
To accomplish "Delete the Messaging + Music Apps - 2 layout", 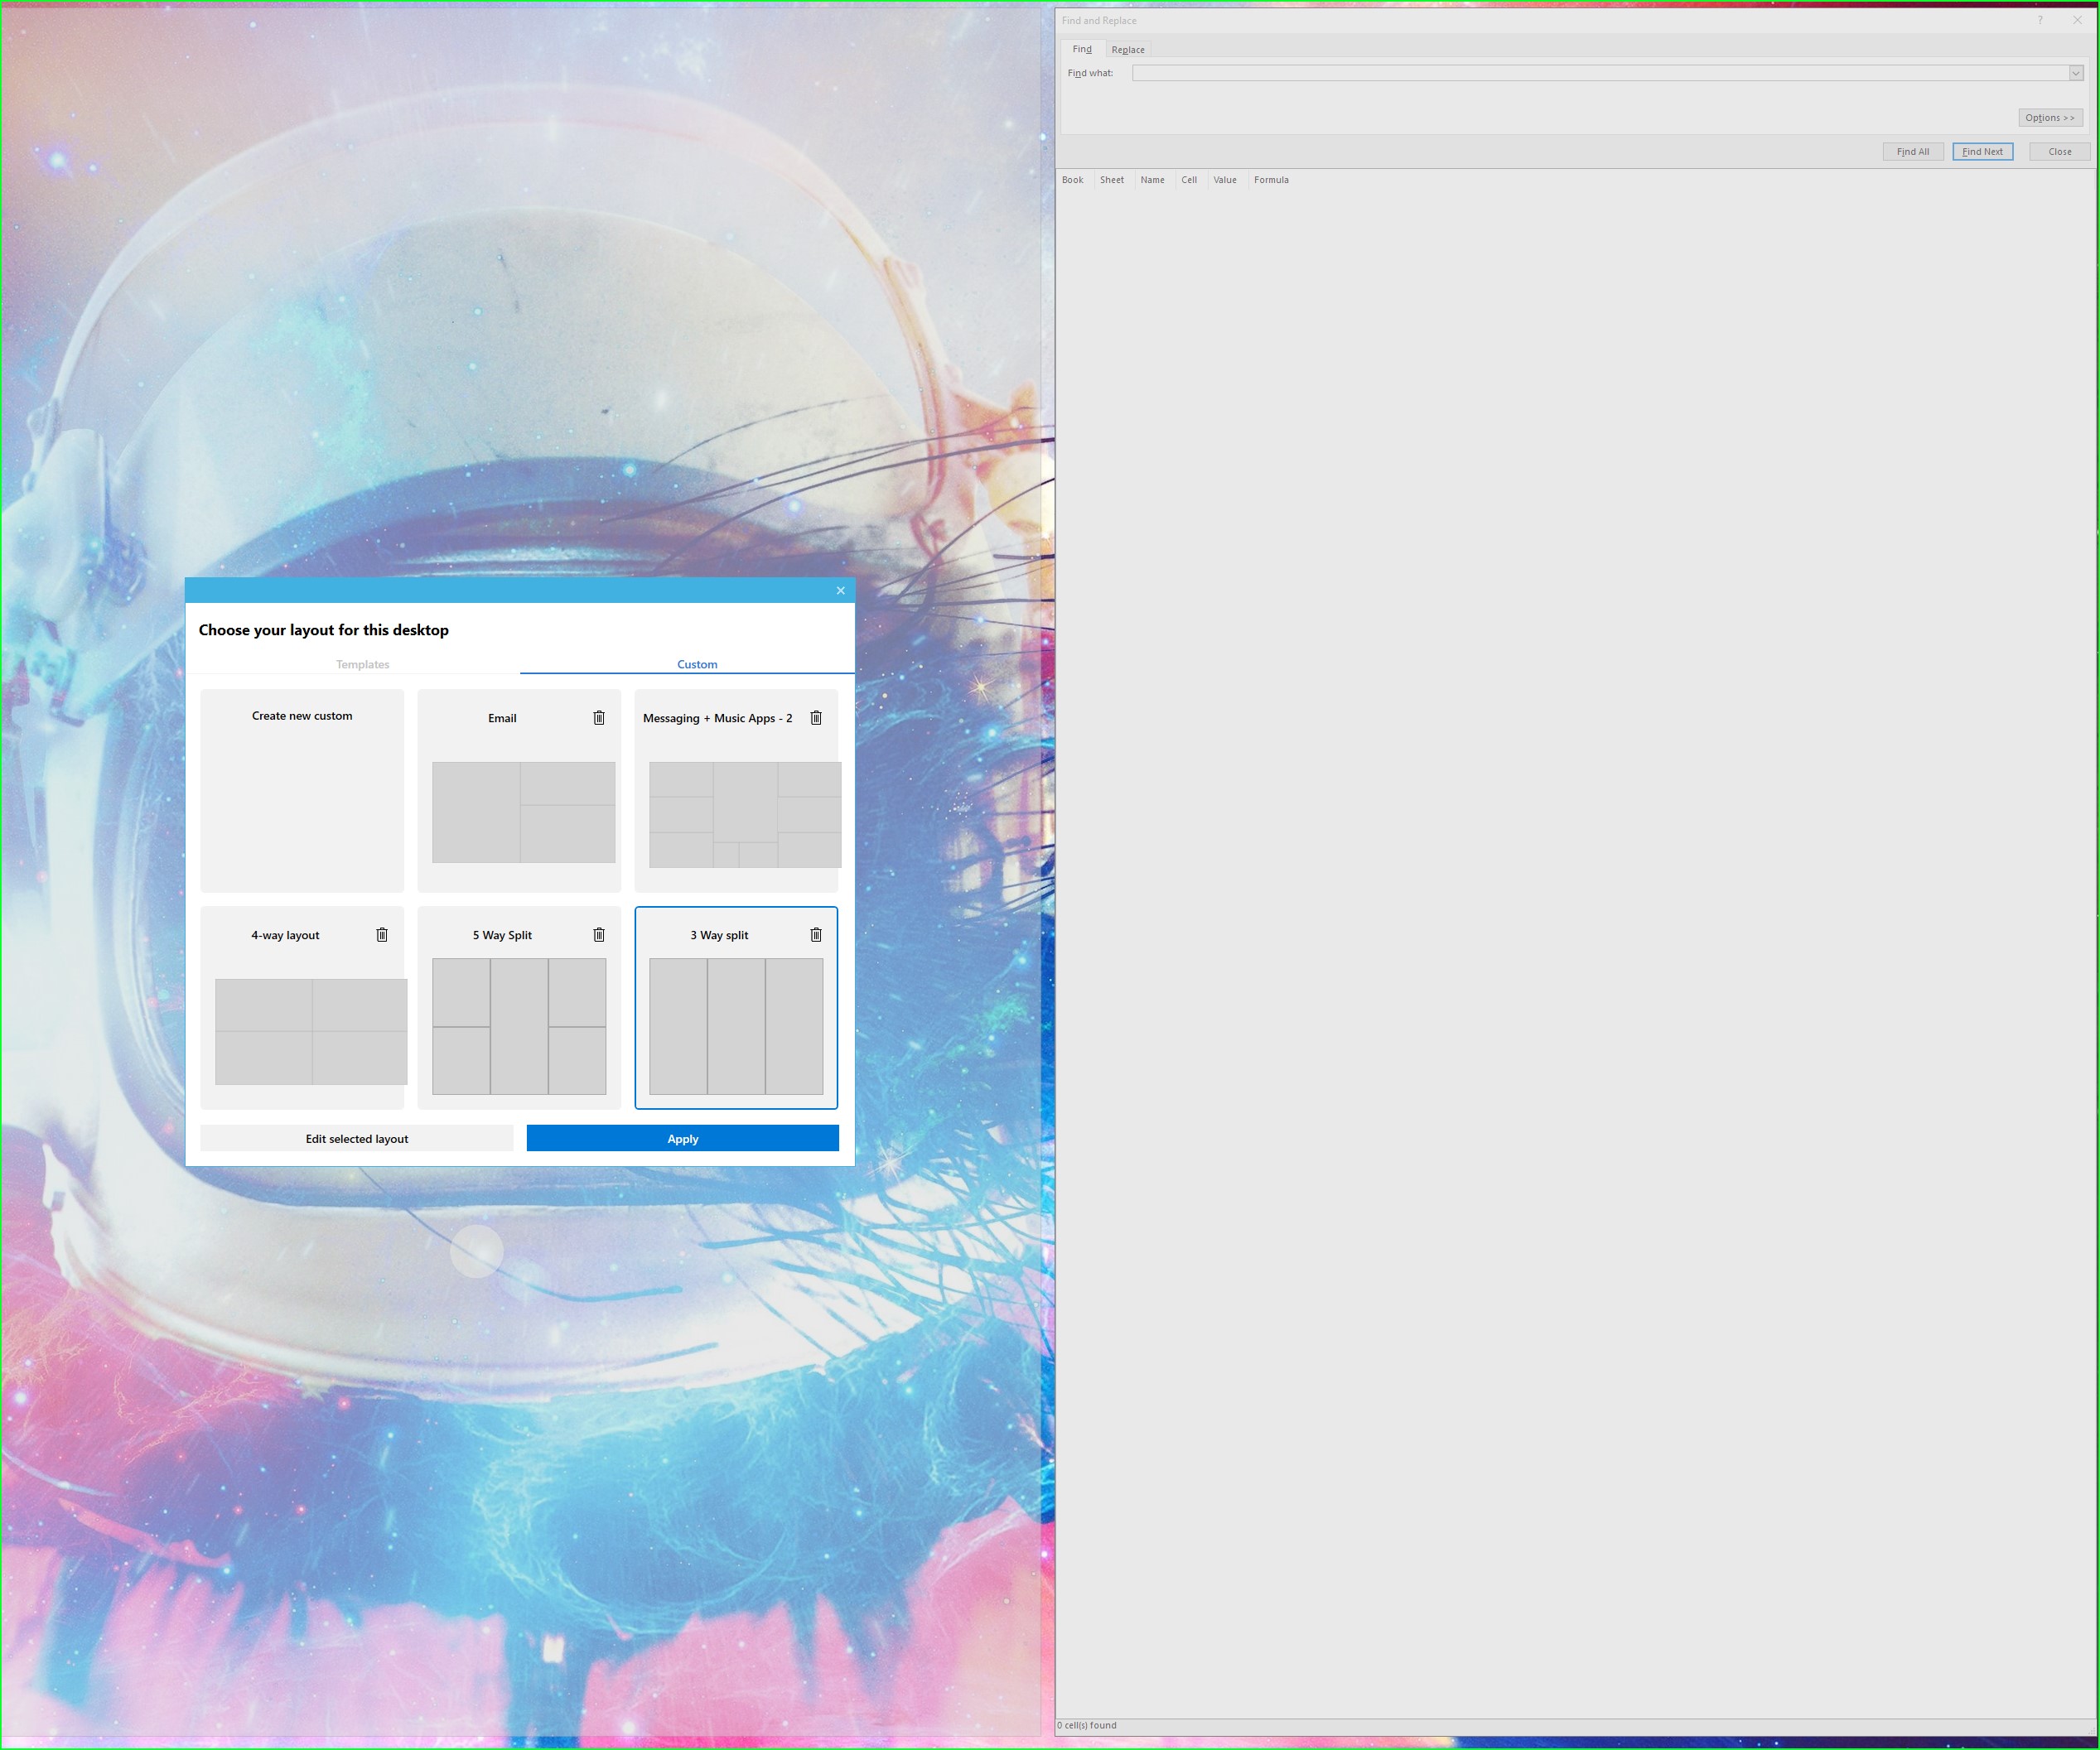I will tap(816, 718).
